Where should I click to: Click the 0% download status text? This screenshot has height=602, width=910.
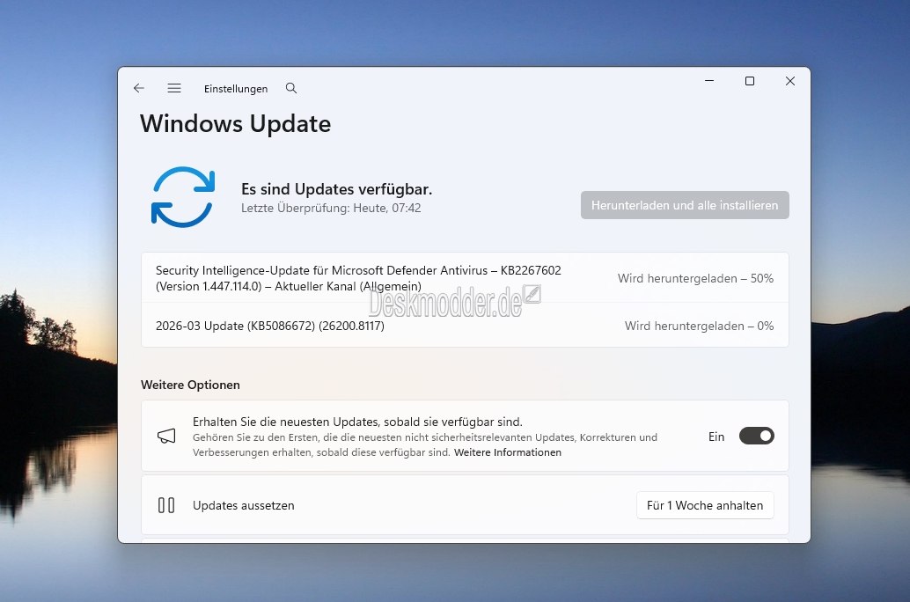699,326
